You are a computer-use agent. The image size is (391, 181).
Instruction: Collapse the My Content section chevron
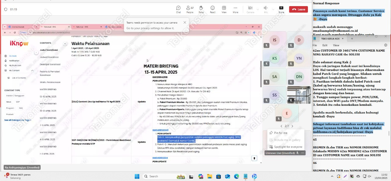pos(32,71)
